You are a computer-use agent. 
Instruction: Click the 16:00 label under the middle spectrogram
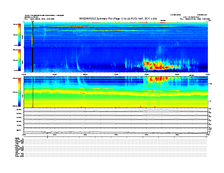(147, 74)
